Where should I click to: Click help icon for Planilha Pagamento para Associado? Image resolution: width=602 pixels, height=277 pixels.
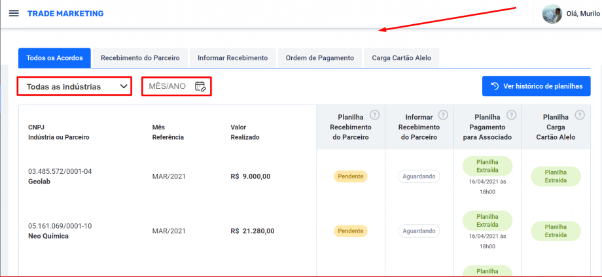(511, 115)
